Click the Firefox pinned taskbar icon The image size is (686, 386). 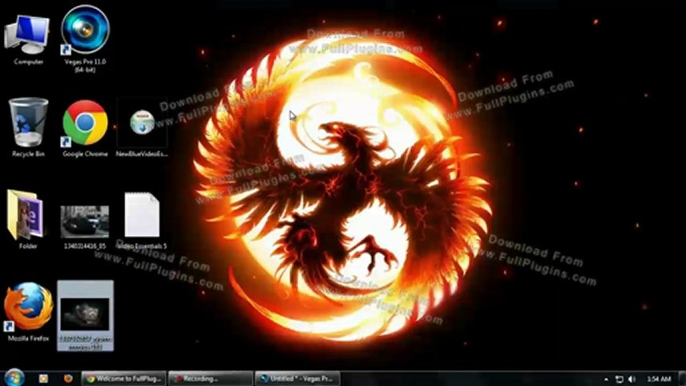point(68,378)
